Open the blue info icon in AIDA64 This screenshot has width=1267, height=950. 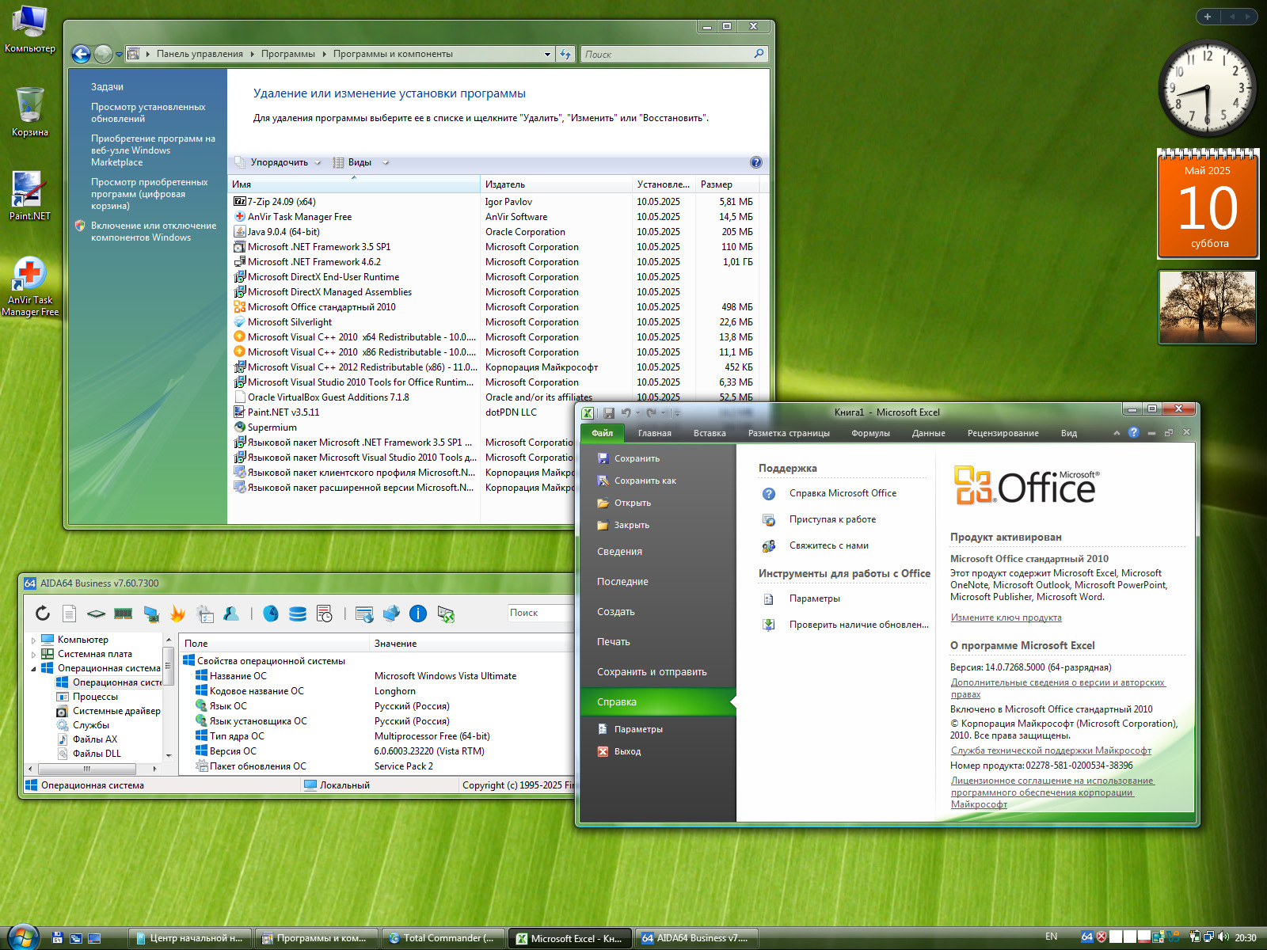pos(418,614)
